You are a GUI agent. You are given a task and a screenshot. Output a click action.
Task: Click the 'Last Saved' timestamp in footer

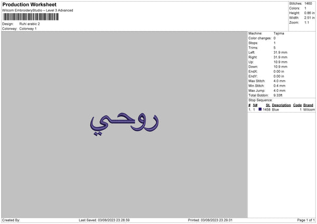(104, 220)
